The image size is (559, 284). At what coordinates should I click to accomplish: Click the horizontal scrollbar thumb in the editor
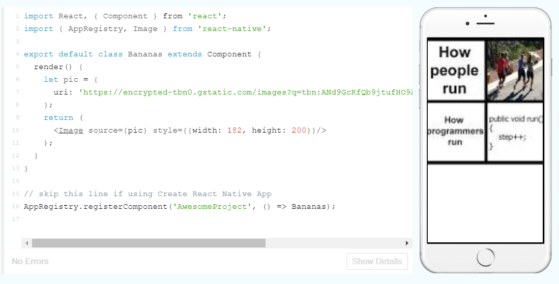point(149,243)
